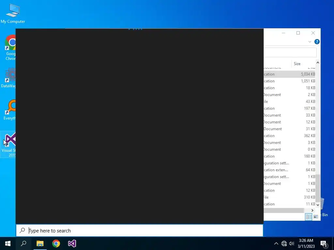Select the Visual Studio 2013 desktop shortcut
Viewport: 334px width, 250px height.
pyautogui.click(x=8, y=145)
